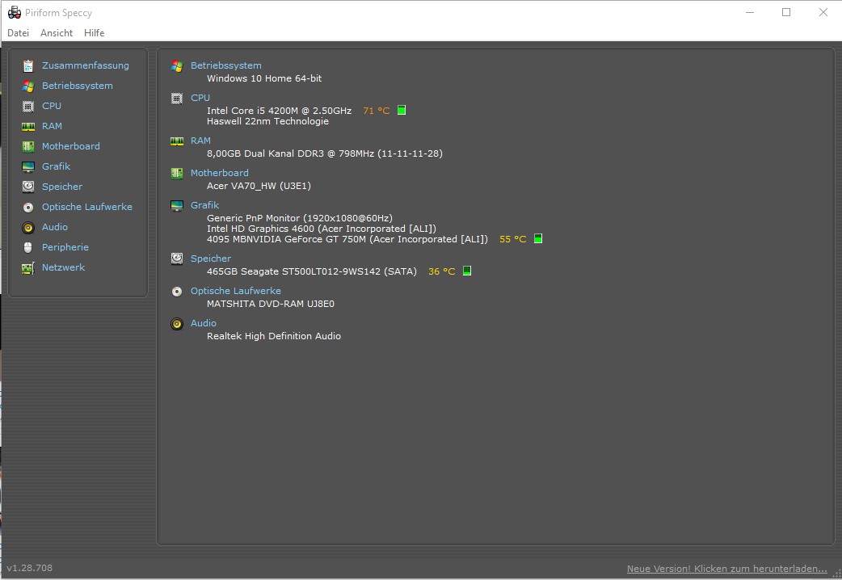The height and width of the screenshot is (580, 842).
Task: Click the Betriebssystem heading link in summary
Action: coord(226,65)
